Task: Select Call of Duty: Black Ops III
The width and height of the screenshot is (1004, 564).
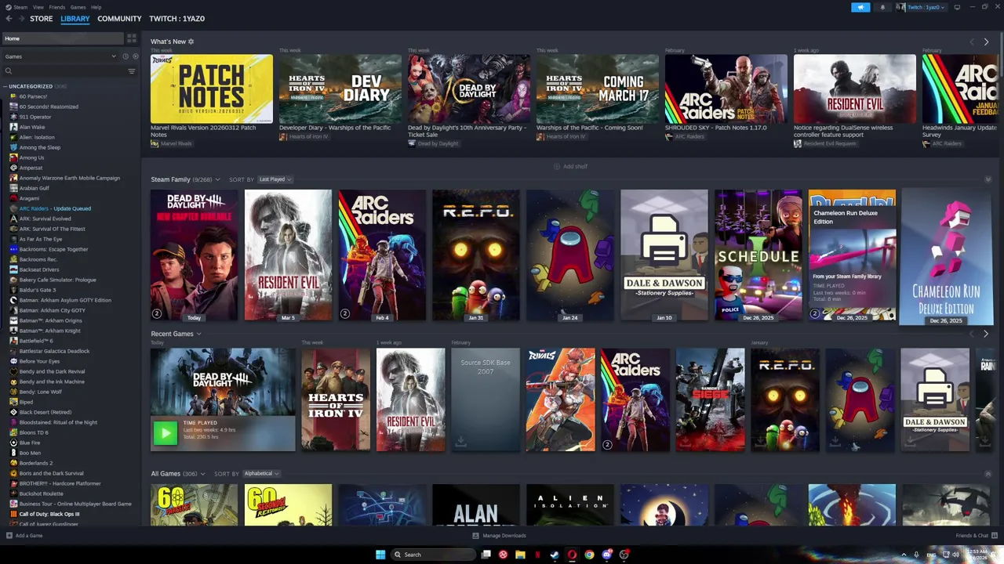Action: click(49, 514)
